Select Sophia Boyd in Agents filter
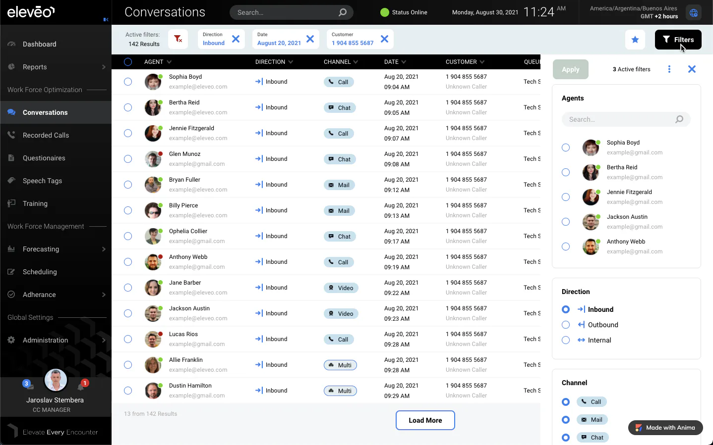 [566, 148]
